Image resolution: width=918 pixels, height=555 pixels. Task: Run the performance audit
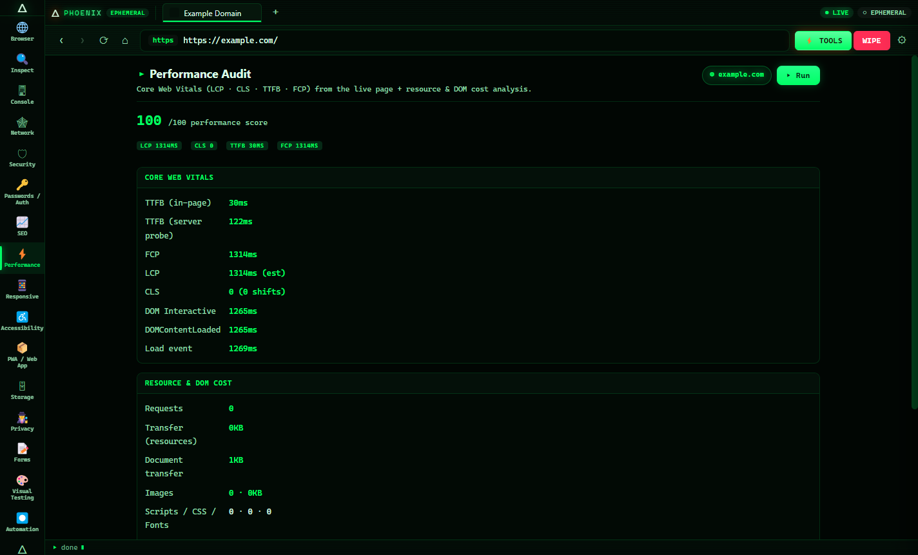(x=798, y=75)
